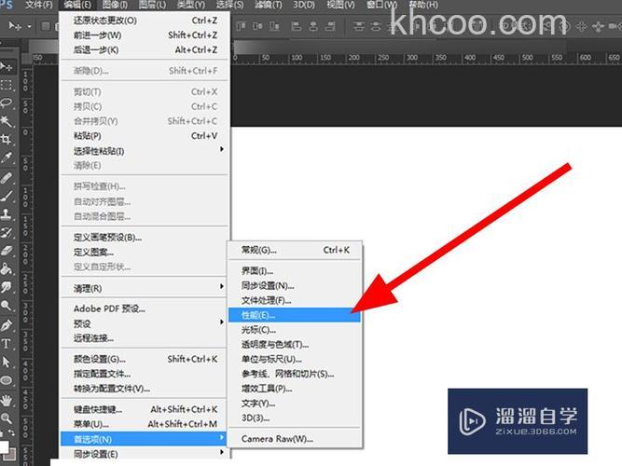Expand the 清理(R) submenu arrow
Viewport: 622px width, 466px height.
pos(222,286)
